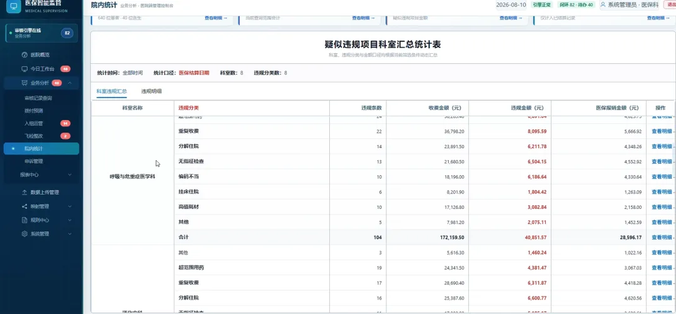Select the active 院内统计 menu item
The width and height of the screenshot is (676, 314).
click(41, 149)
